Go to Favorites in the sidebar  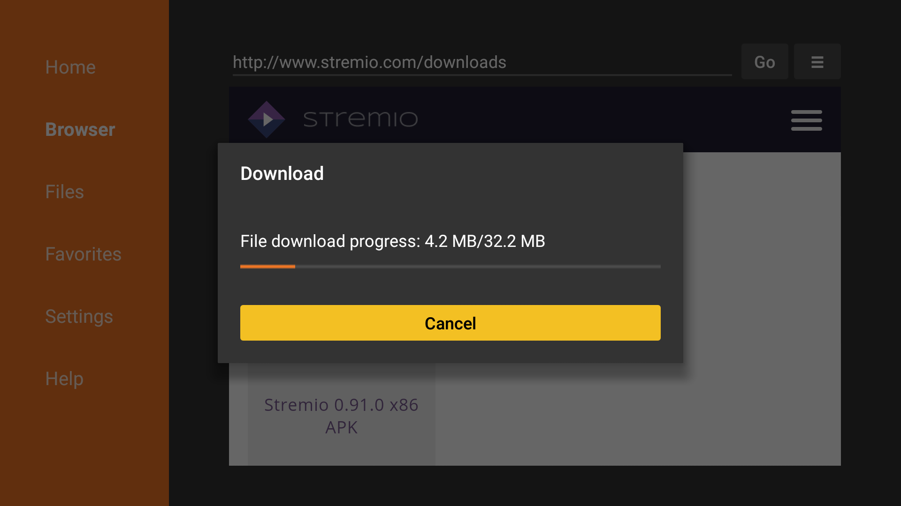click(x=83, y=254)
